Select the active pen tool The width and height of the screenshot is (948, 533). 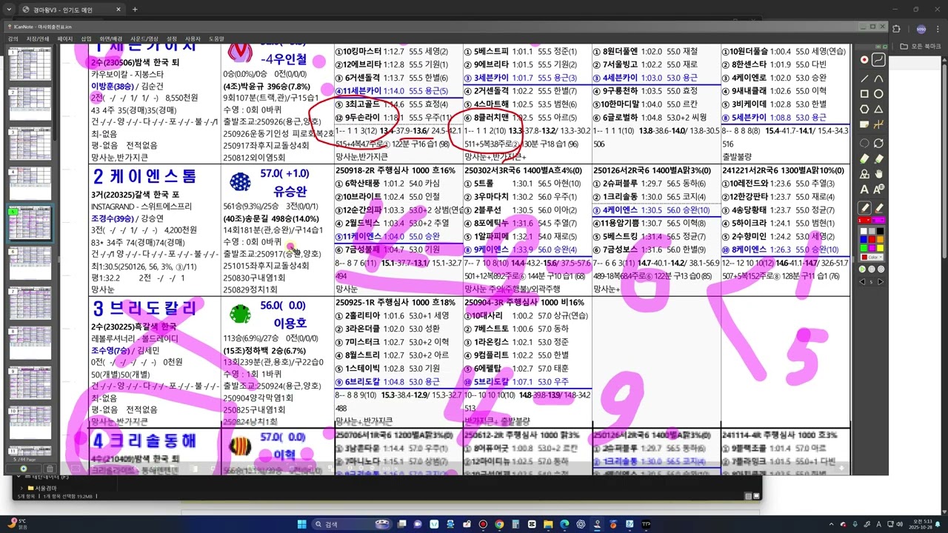[864, 207]
